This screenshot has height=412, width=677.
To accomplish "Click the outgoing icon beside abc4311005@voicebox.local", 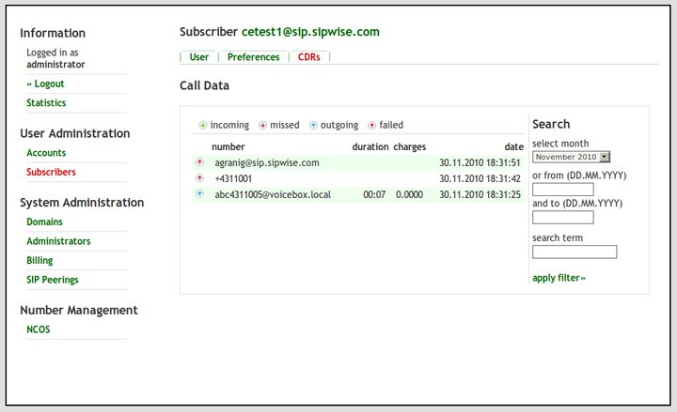I will coord(199,194).
